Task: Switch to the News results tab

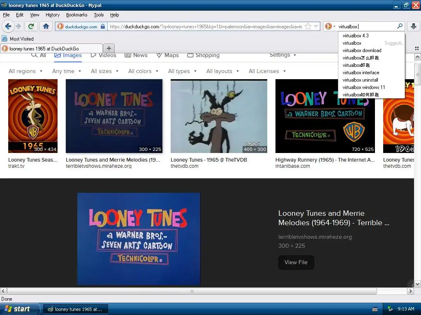Action: (x=136, y=55)
